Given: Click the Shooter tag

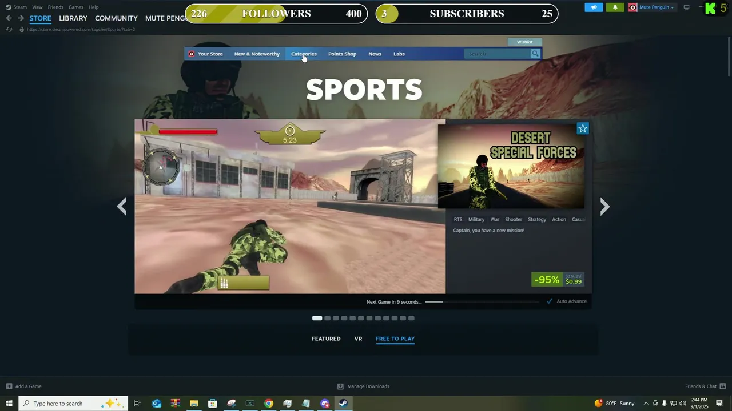Looking at the screenshot, I should [514, 219].
